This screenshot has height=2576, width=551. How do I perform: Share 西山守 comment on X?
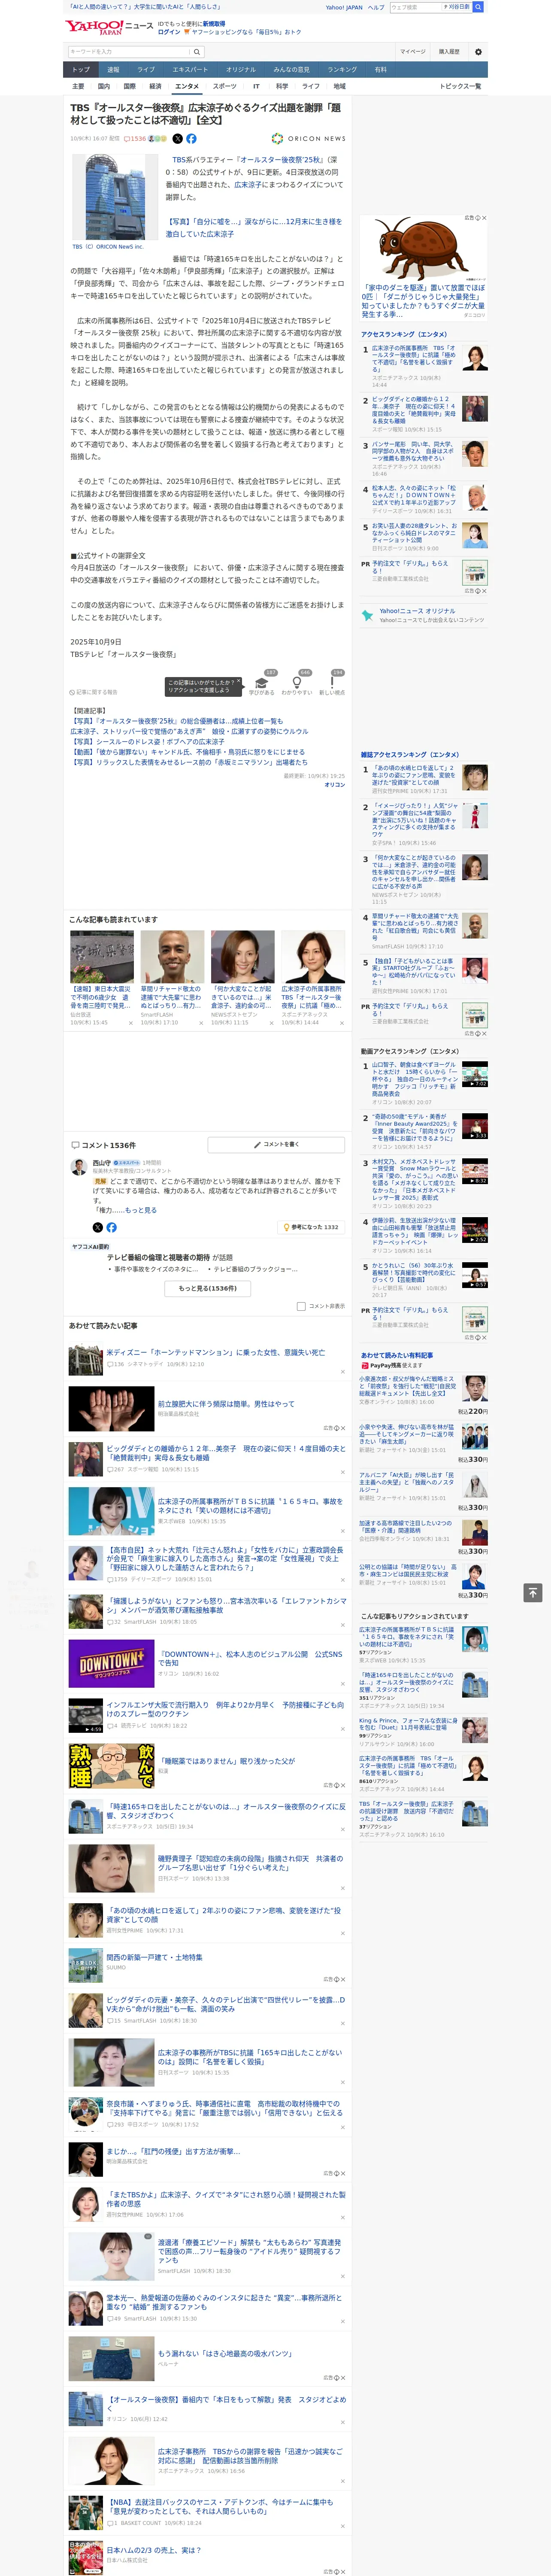(x=97, y=1226)
